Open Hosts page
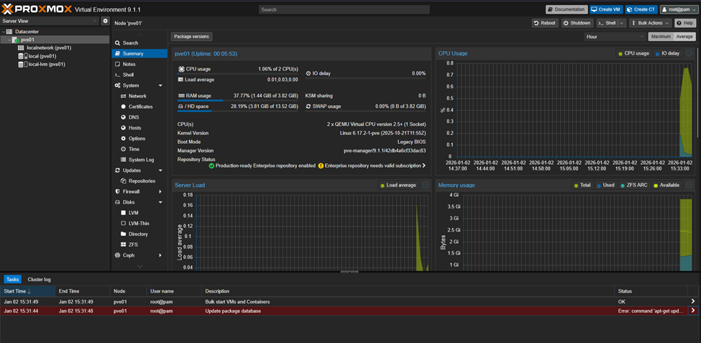The width and height of the screenshot is (701, 343). pyautogui.click(x=139, y=128)
